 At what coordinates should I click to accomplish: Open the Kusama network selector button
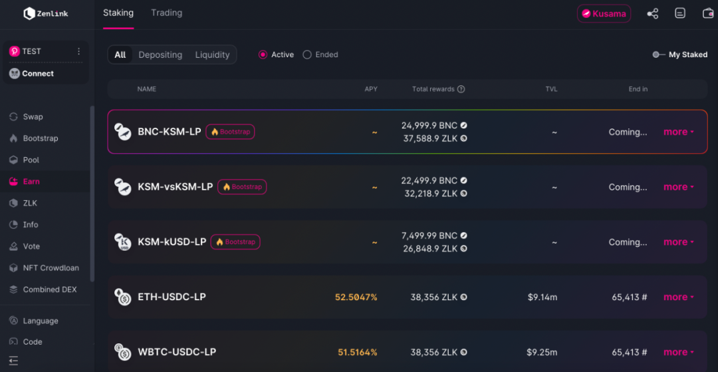tap(604, 13)
